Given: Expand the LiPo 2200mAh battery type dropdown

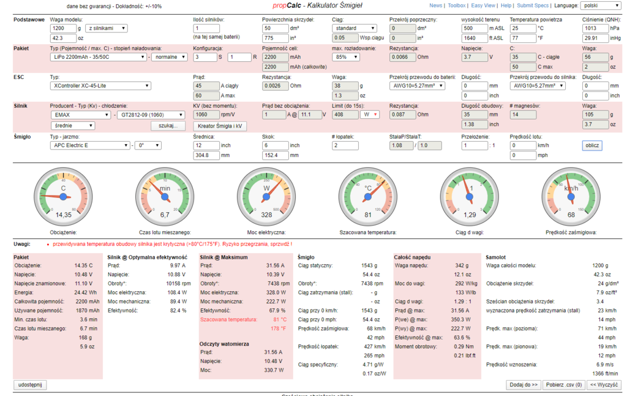Looking at the screenshot, I should 99,57.
